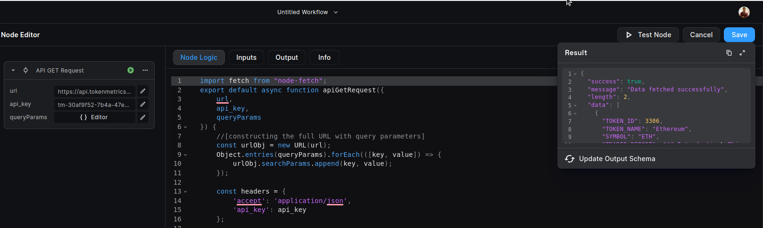Switch to the Output tab
Image resolution: width=763 pixels, height=228 pixels.
click(x=287, y=57)
